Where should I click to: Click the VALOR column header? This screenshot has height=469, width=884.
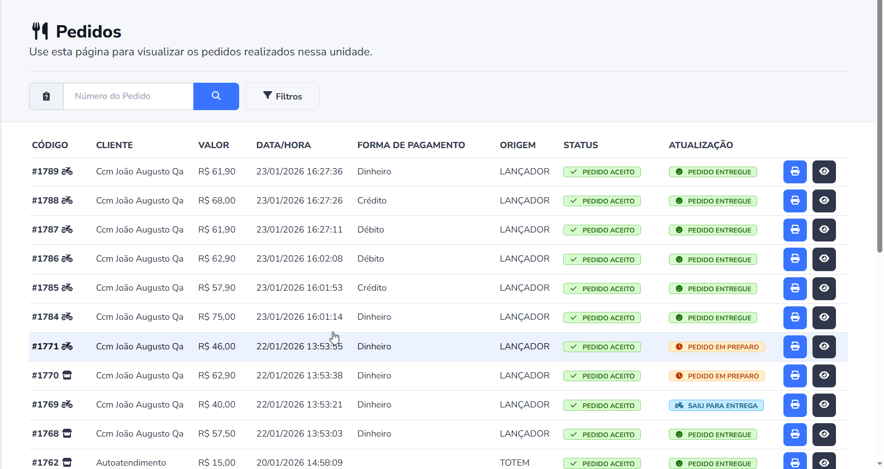[x=213, y=145]
